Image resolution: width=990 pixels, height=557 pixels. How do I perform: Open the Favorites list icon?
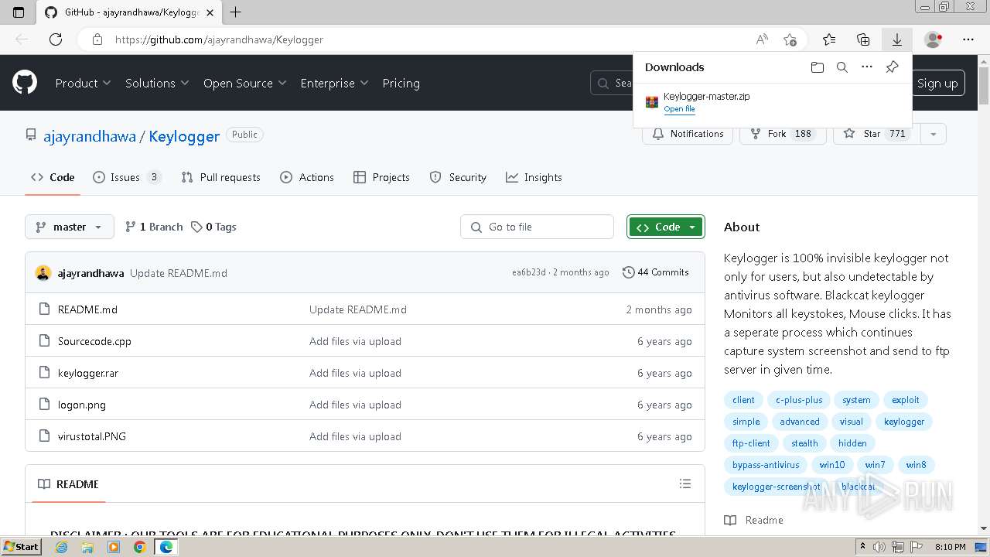pos(829,39)
